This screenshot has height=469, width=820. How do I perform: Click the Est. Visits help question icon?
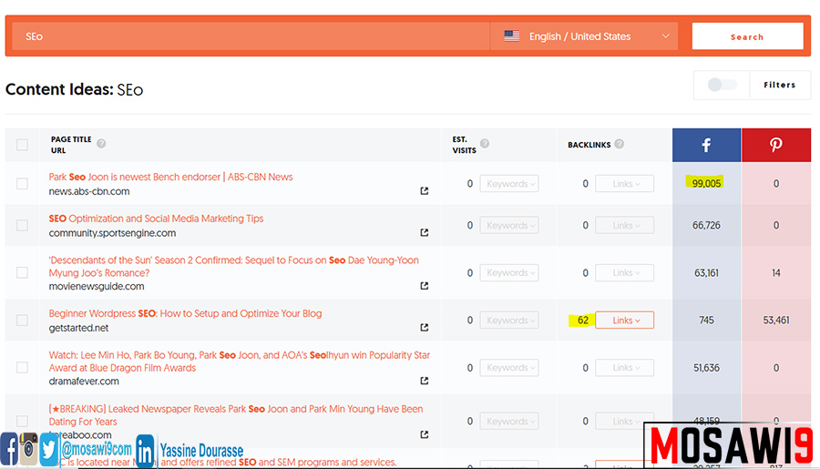[485, 143]
